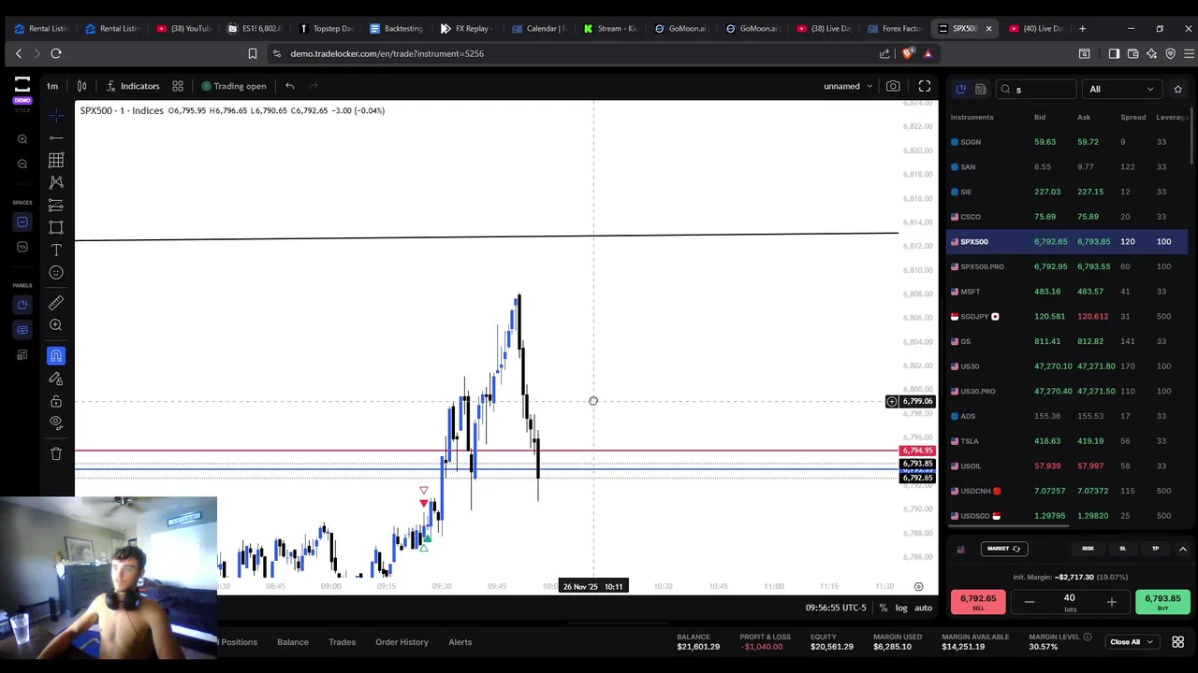Switch to the Order History tab
1198x673 pixels.
tap(402, 642)
